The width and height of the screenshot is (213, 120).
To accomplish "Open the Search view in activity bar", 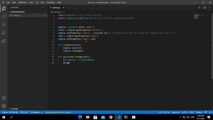I will (4, 17).
